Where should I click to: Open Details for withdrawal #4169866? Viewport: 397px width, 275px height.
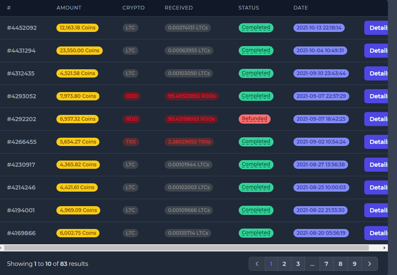click(376, 233)
